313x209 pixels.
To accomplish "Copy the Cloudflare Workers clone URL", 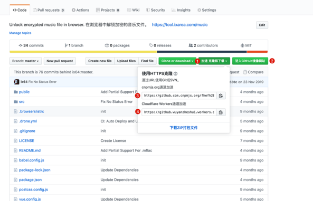I will 221,112.
